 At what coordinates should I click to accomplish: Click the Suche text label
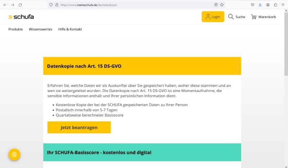(240, 17)
